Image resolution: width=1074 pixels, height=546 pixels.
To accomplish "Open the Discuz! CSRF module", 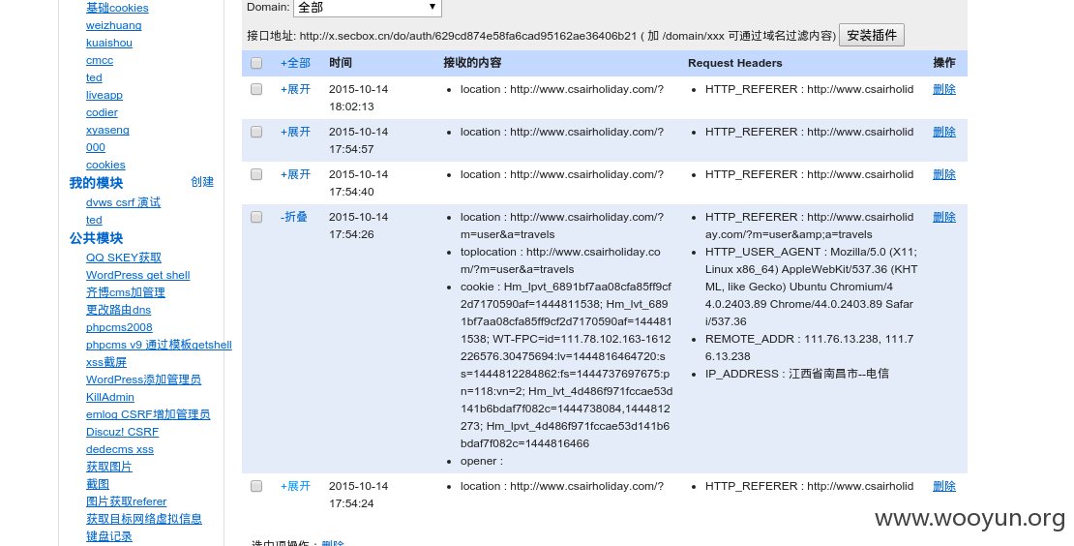I will coord(122,432).
